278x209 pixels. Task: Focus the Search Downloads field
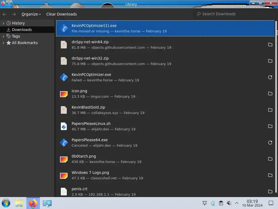click(235, 14)
